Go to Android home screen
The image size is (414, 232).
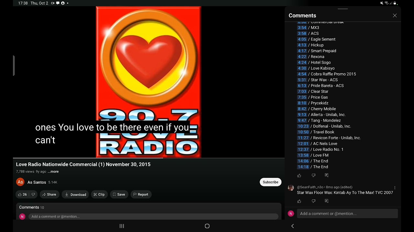click(207, 226)
